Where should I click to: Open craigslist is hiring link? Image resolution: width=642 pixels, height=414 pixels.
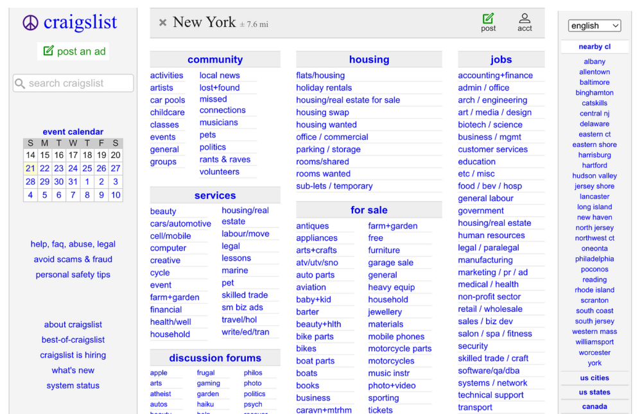pos(73,355)
